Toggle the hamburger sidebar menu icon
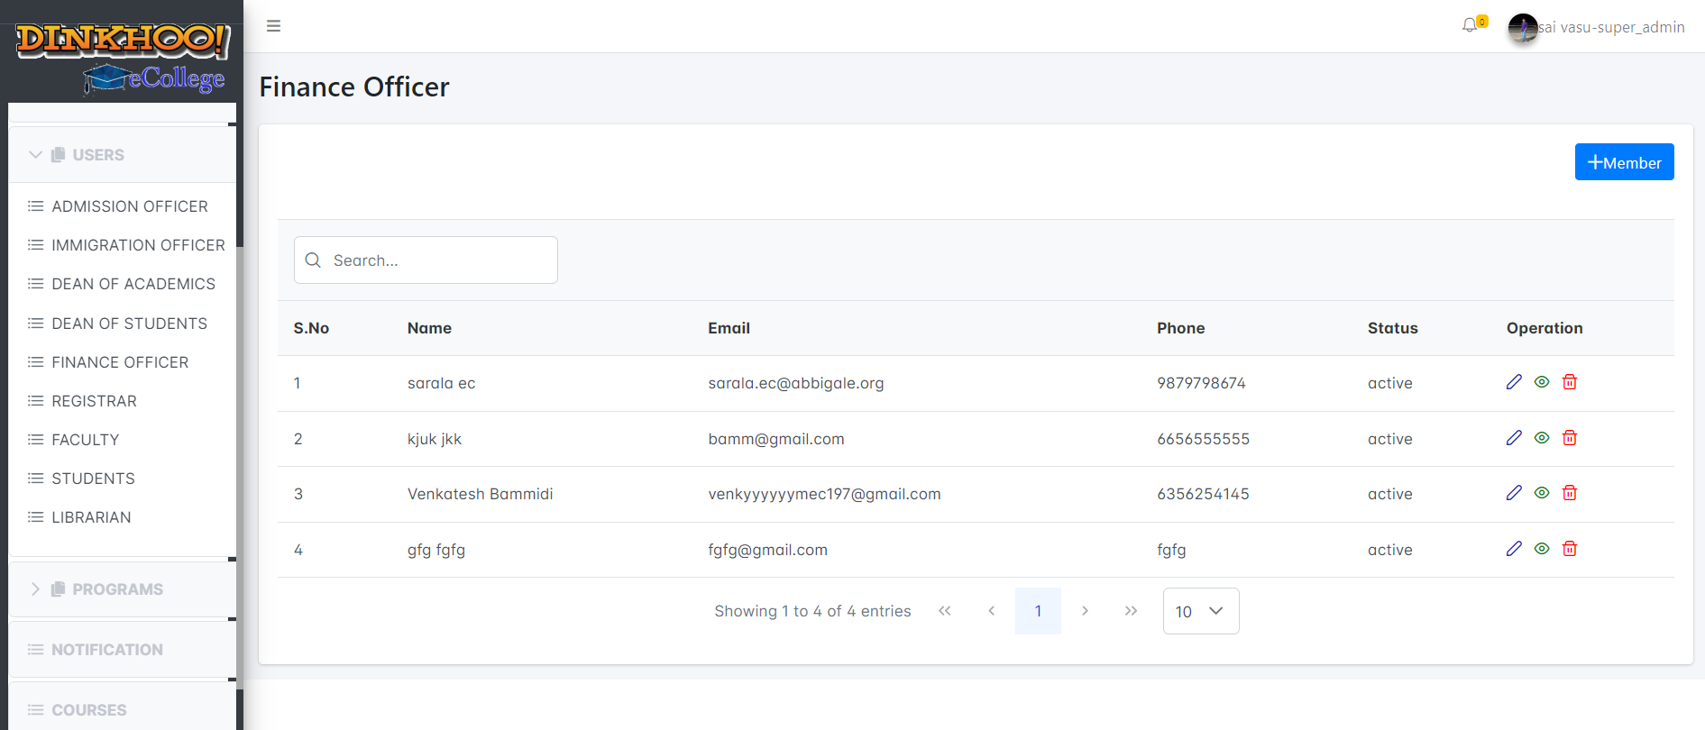Screen dimensions: 1705x730 click(273, 26)
